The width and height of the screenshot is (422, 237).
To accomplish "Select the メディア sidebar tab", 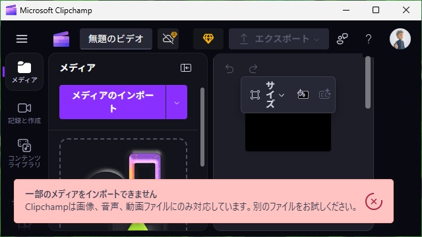I will click(24, 72).
